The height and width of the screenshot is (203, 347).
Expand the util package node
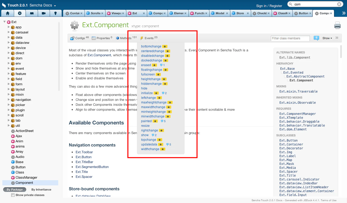point(9,125)
